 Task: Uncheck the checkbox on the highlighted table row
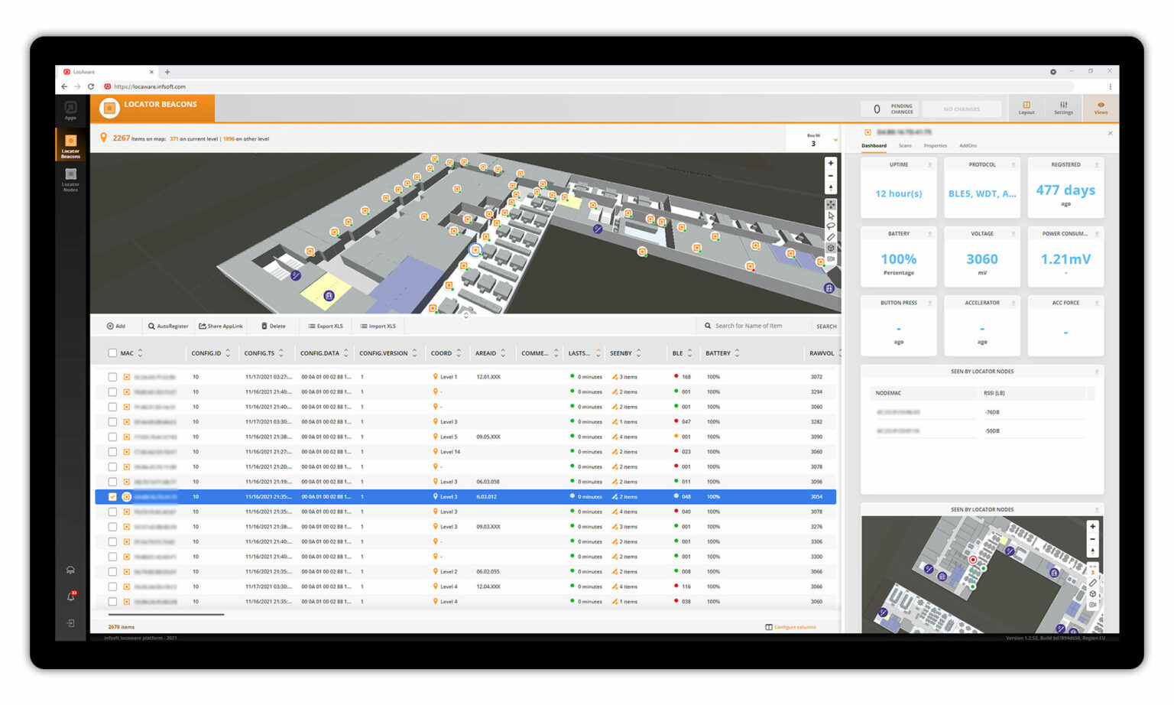(112, 496)
